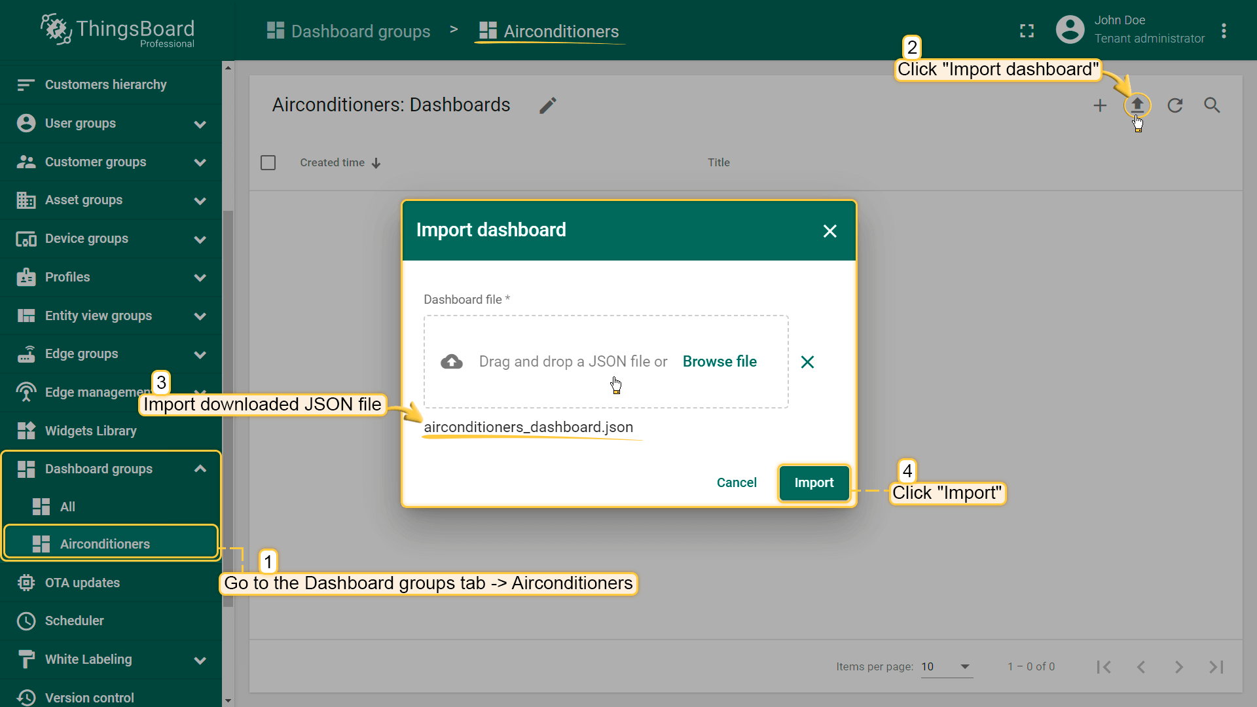Open the Version control menu item
Image resolution: width=1257 pixels, height=707 pixels.
(x=111, y=697)
